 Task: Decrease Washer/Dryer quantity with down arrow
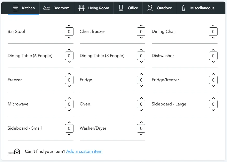click(x=141, y=135)
